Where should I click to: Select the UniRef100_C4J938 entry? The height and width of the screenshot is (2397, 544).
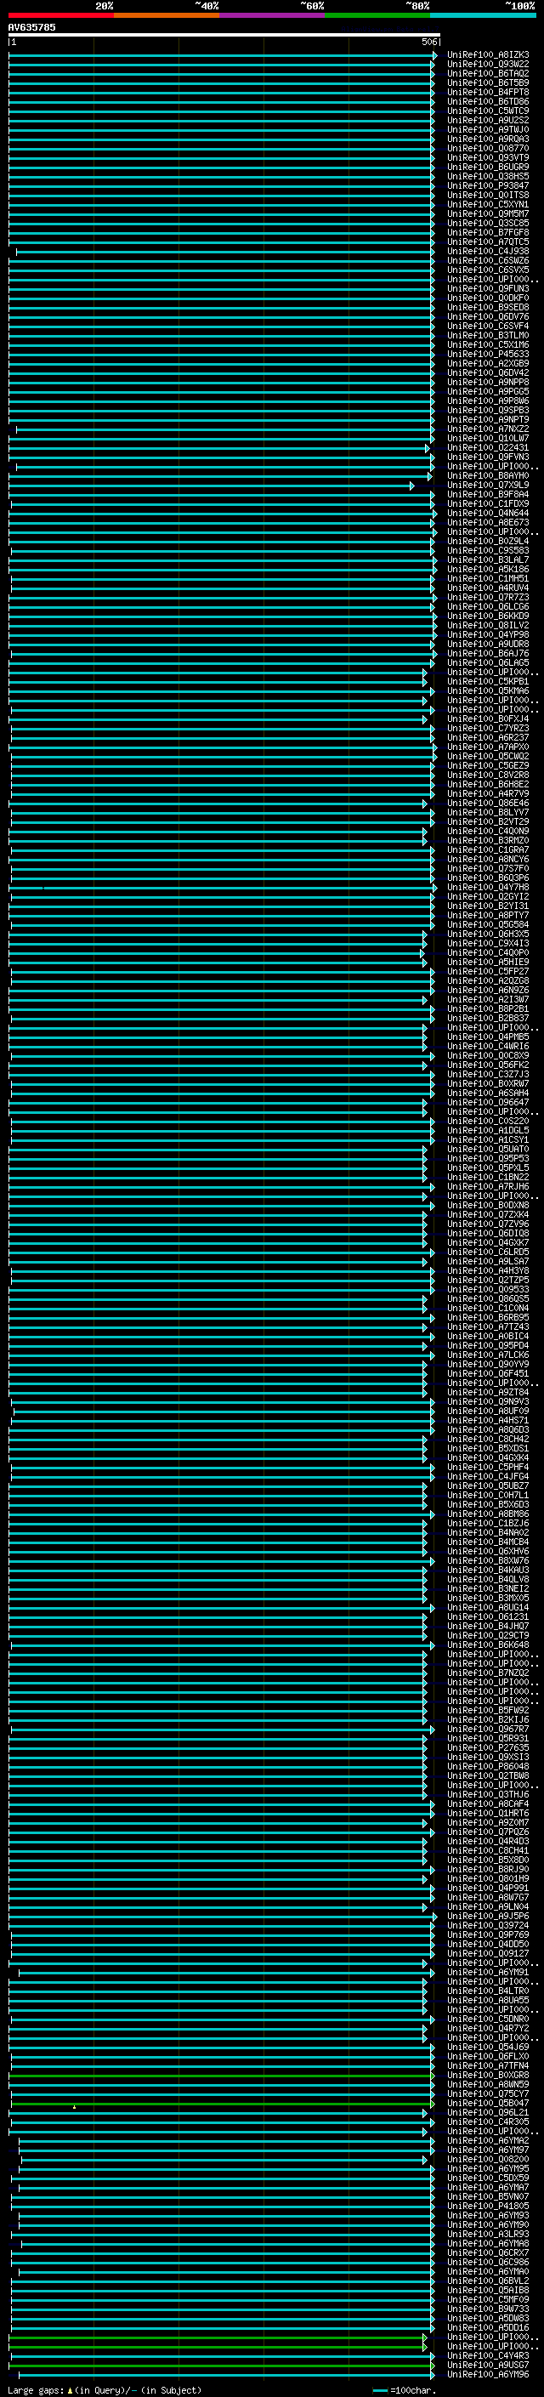tap(488, 251)
